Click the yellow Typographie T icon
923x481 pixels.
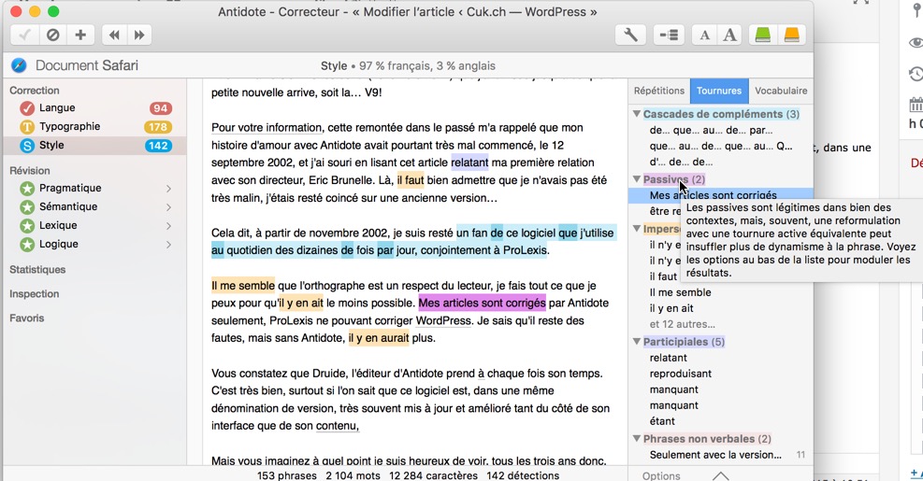(26, 126)
